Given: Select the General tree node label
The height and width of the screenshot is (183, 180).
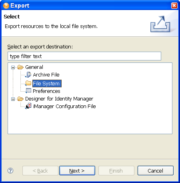Looking at the screenshot, I should pos(34,67).
